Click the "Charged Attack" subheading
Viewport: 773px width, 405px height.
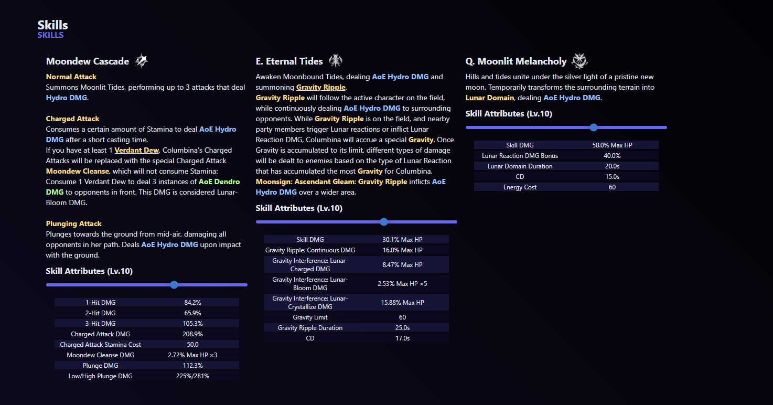click(73, 119)
